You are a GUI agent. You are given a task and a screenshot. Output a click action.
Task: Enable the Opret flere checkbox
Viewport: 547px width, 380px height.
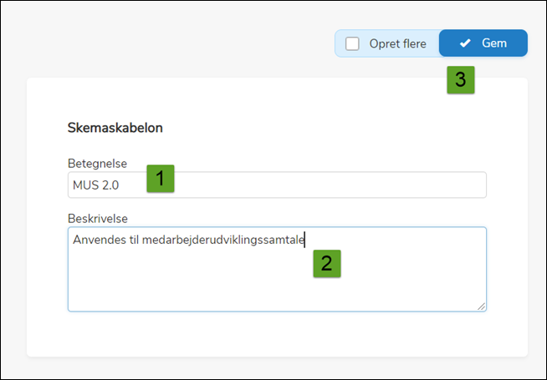point(353,43)
